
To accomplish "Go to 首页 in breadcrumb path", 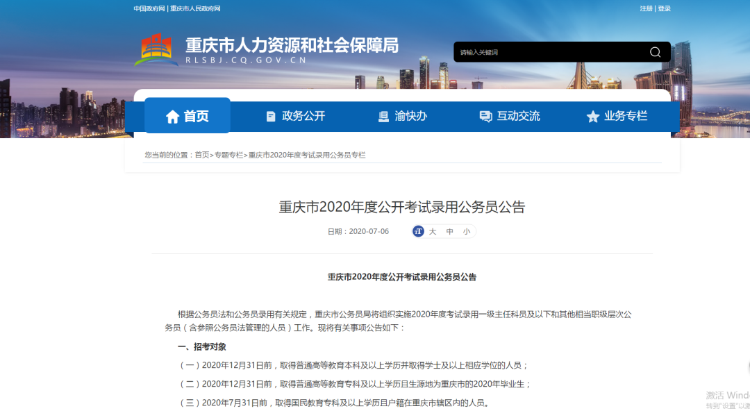I will point(201,155).
